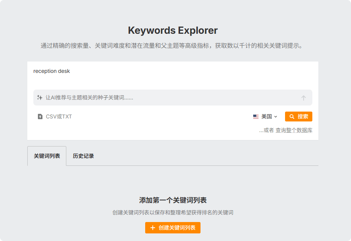Viewport: 351px width, 241px height.
Task: Click the description text under Keywords Explorer
Action: (x=173, y=46)
